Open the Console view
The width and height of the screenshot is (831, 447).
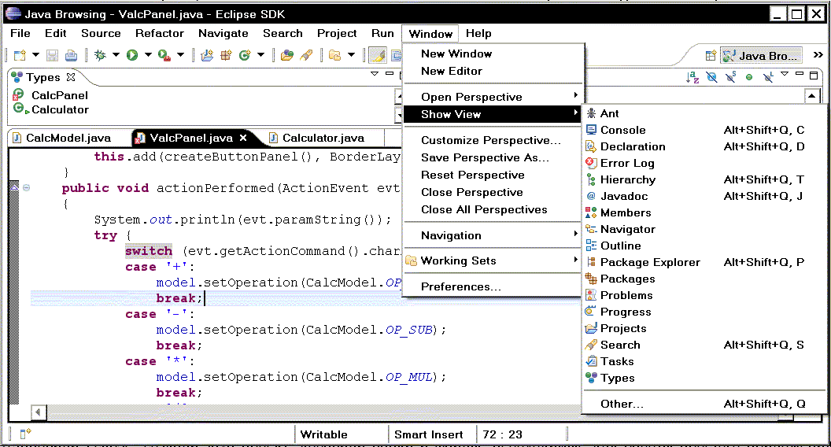point(704,130)
